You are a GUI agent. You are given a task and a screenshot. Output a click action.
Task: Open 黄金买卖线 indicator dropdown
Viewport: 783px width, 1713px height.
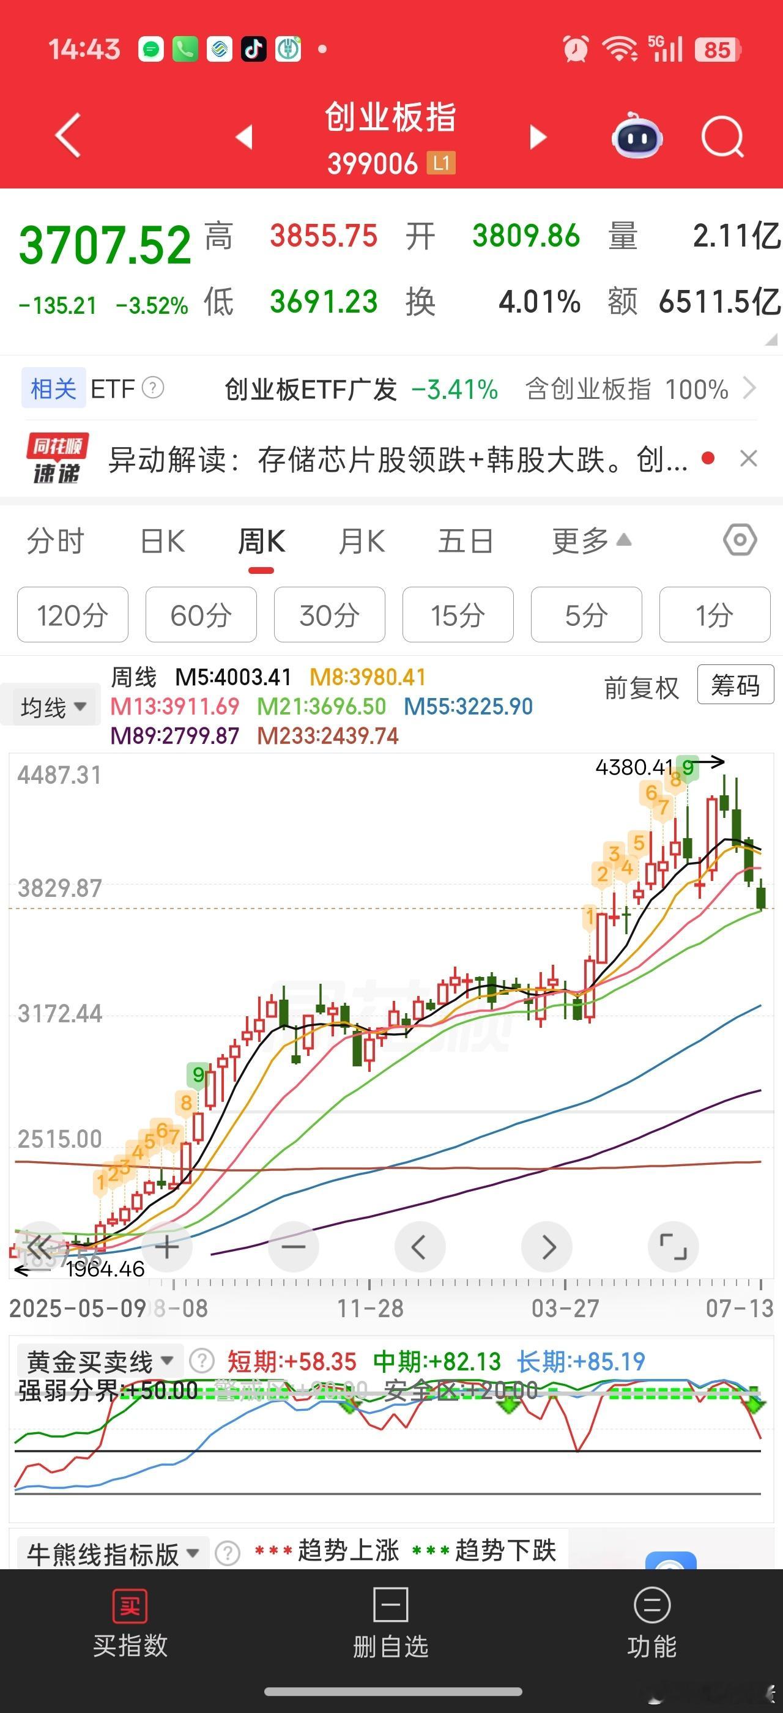tap(99, 1361)
